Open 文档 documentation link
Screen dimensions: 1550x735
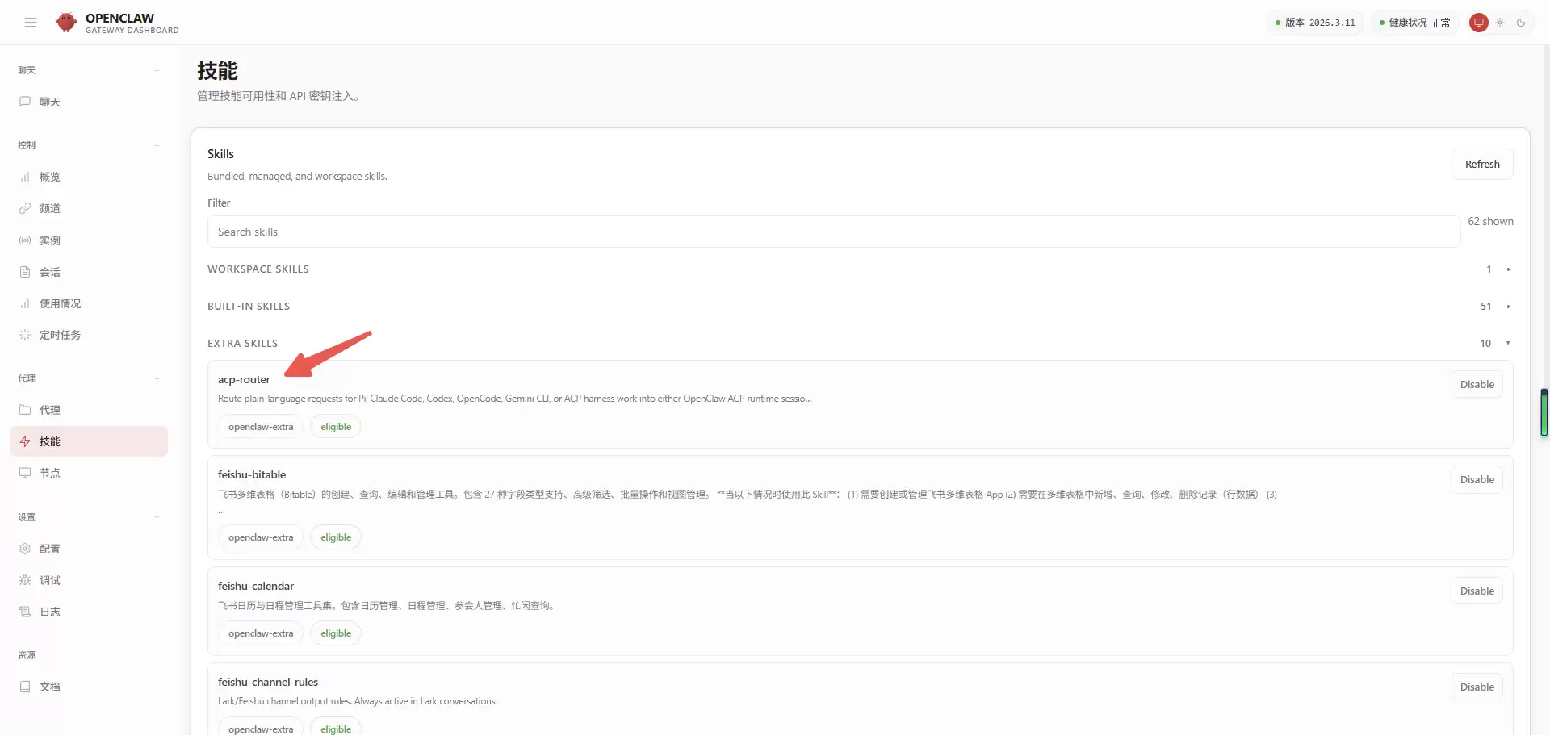pyautogui.click(x=50, y=687)
